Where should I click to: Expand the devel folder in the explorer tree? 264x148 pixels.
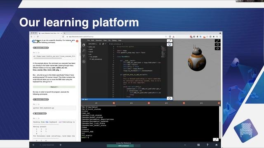click(x=91, y=52)
